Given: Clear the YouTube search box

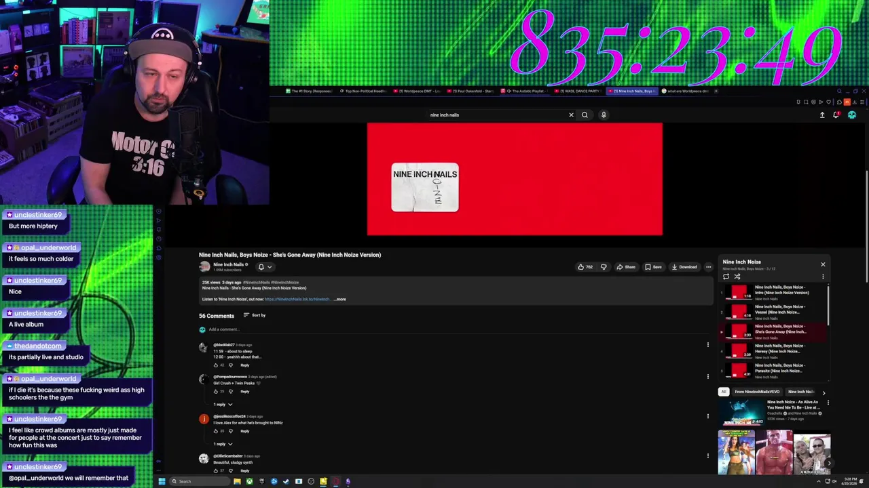Looking at the screenshot, I should (x=571, y=115).
